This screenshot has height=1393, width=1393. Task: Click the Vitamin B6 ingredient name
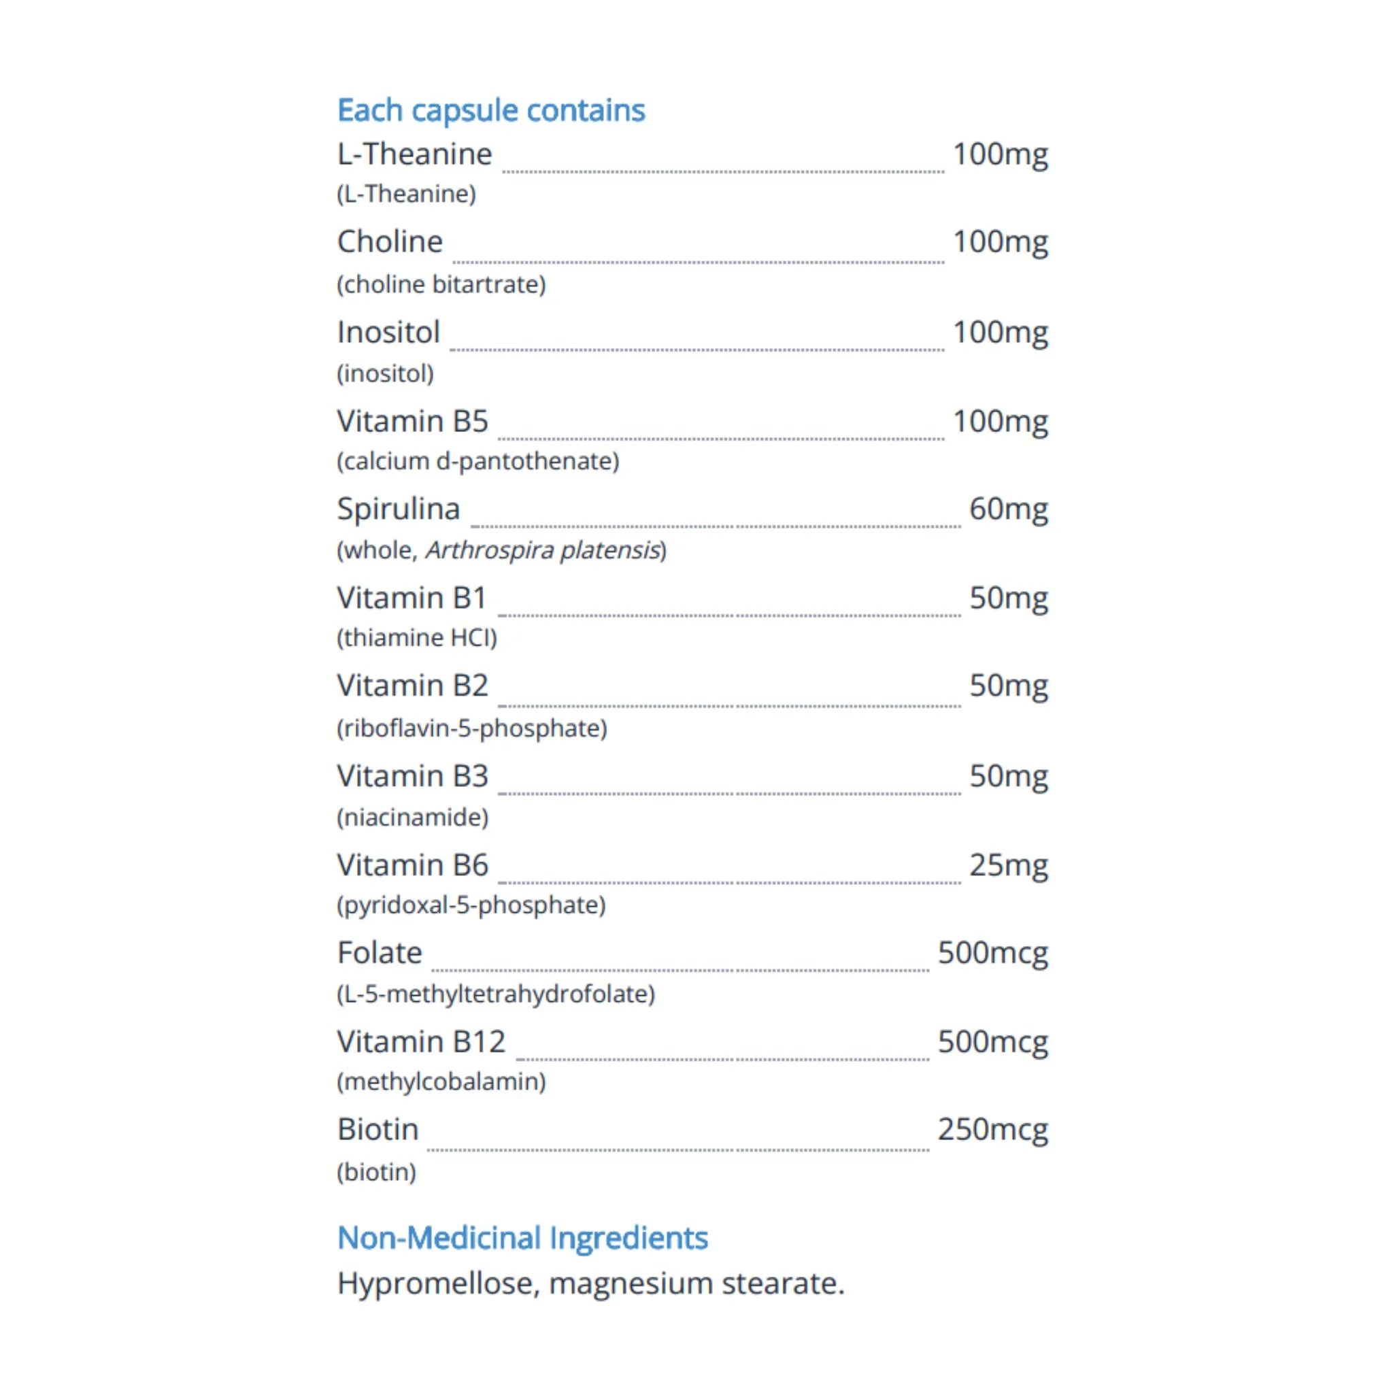412,865
